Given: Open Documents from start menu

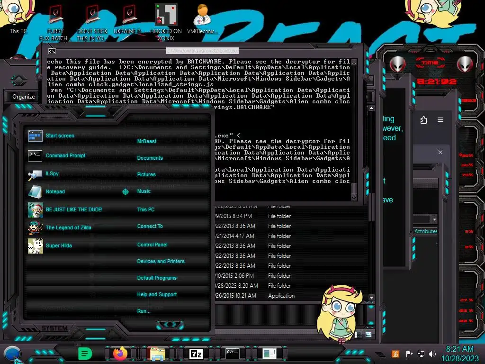Looking at the screenshot, I should coord(150,158).
